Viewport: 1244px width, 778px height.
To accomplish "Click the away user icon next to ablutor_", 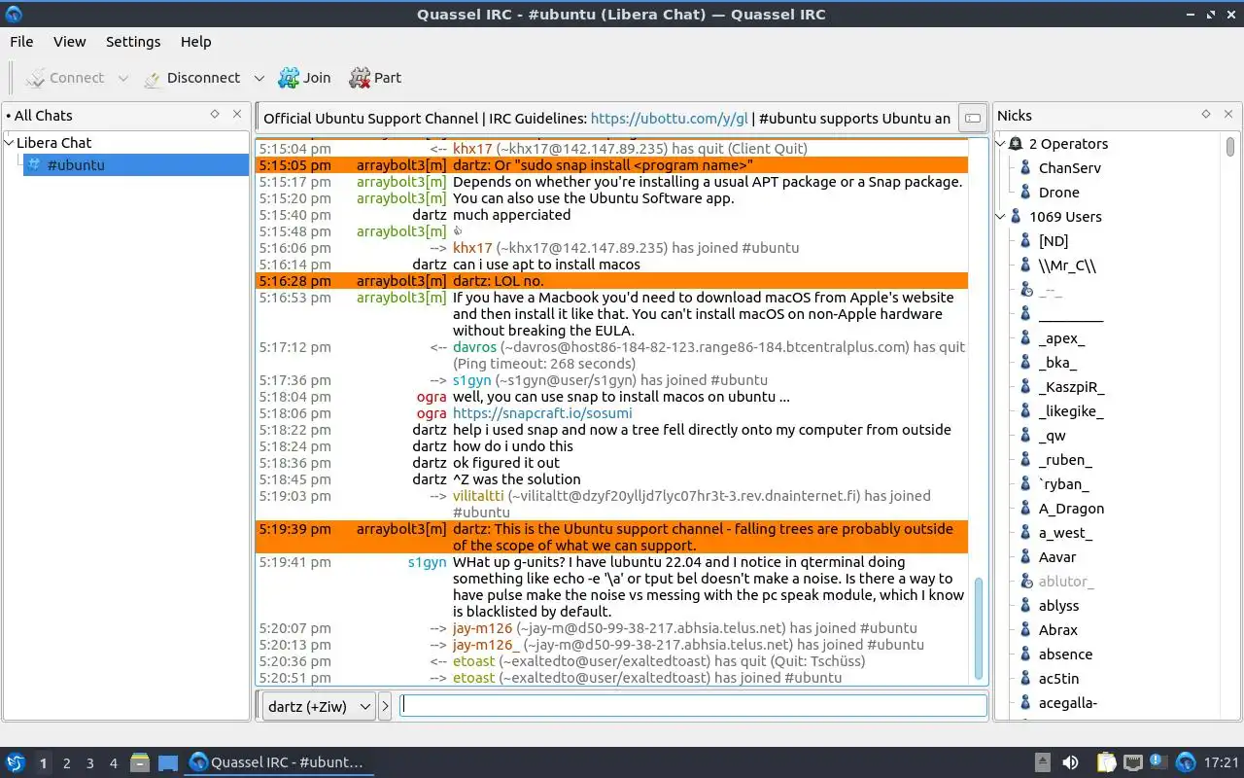I will [1025, 581].
